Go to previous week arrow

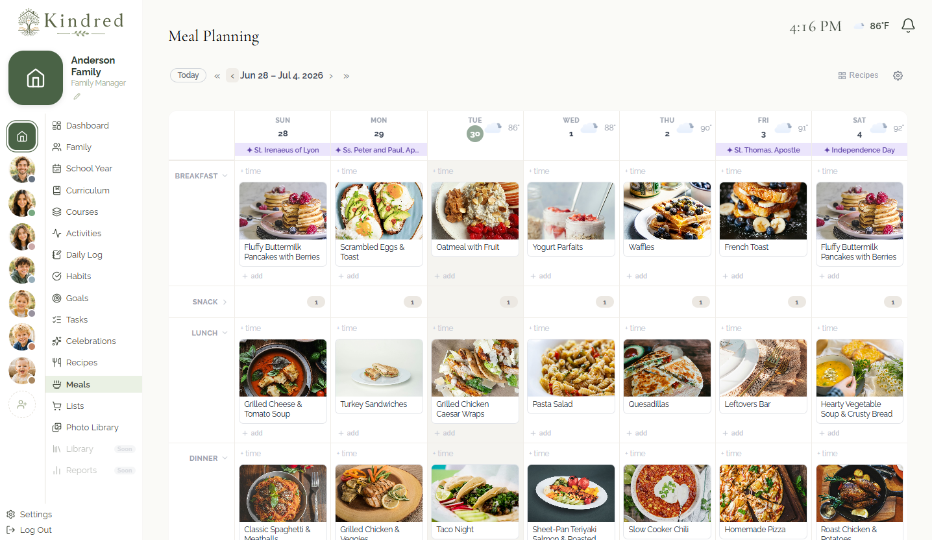[x=232, y=76]
